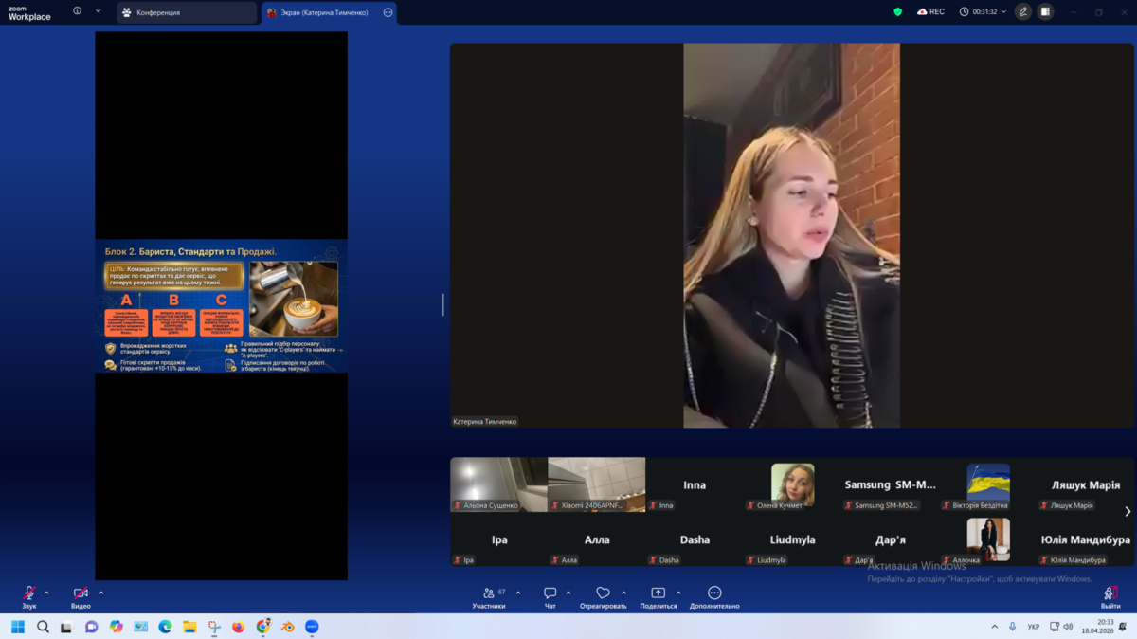Open the Чат chat panel
Viewport: 1137px width, 639px height.
point(550,594)
